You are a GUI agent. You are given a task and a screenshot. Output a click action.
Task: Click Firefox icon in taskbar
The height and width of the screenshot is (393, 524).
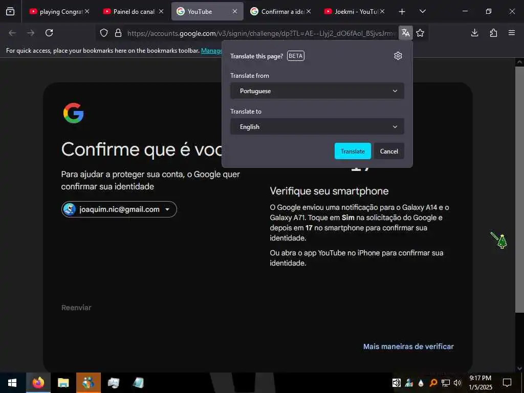[x=38, y=383]
